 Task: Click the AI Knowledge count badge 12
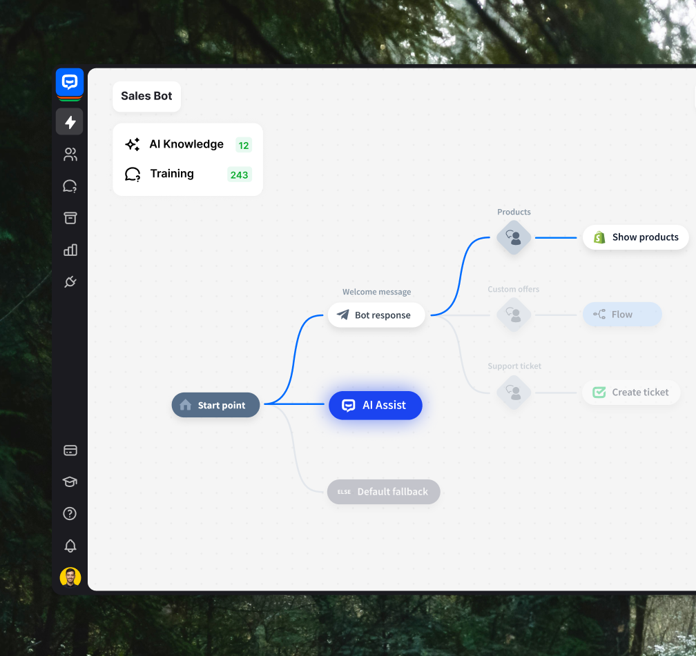pos(244,146)
